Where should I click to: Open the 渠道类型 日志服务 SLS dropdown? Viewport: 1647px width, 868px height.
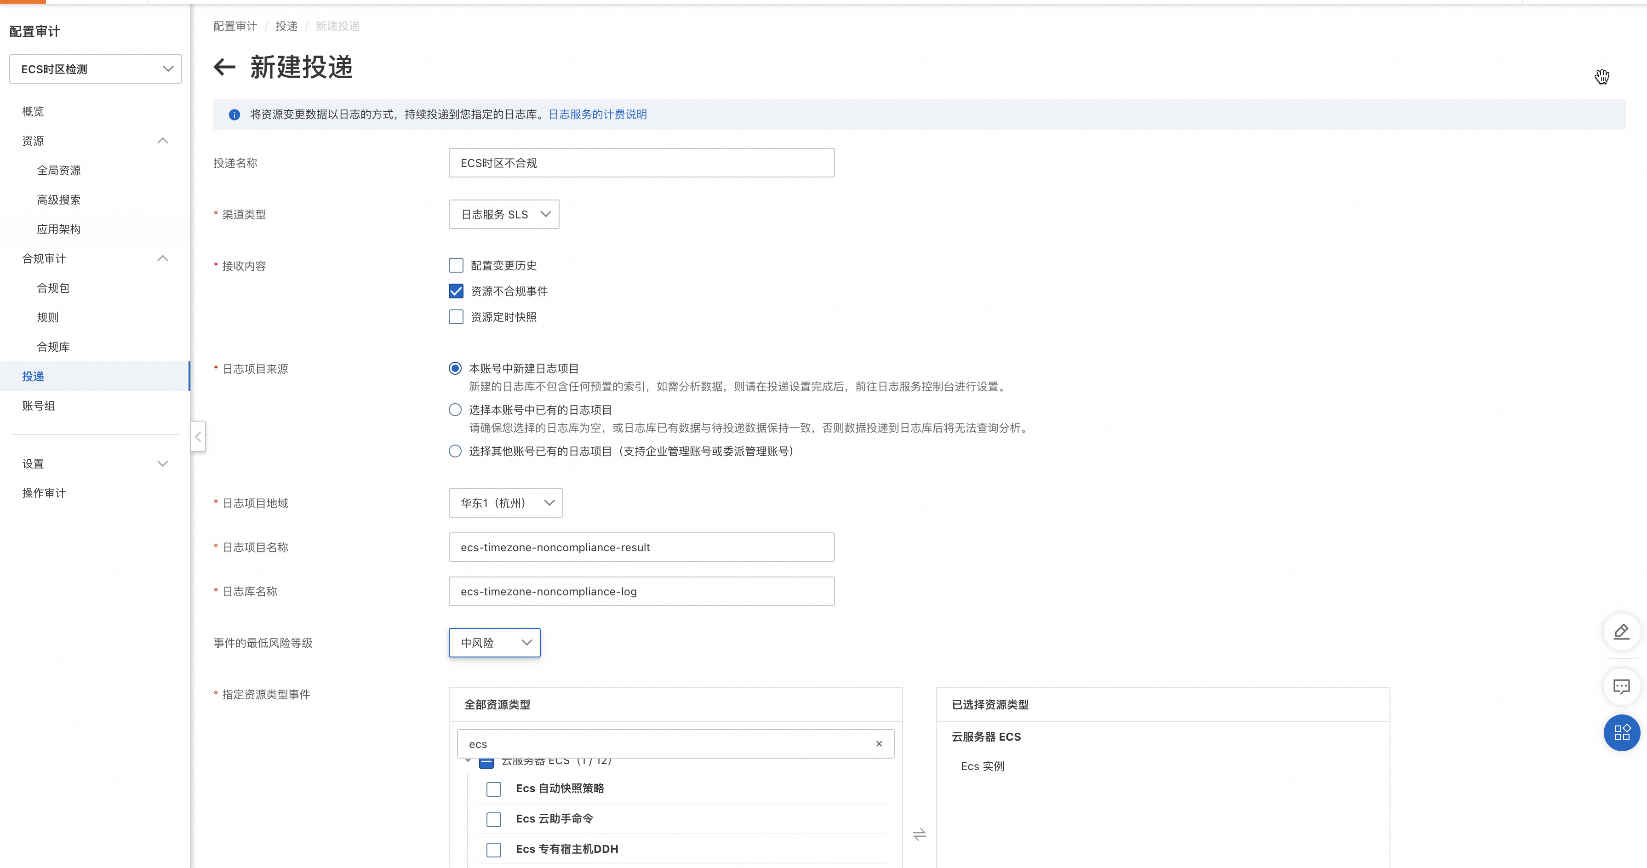click(x=504, y=214)
